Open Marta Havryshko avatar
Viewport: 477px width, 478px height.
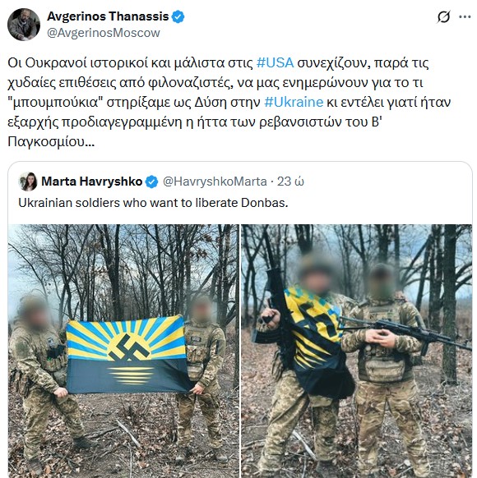coord(28,182)
